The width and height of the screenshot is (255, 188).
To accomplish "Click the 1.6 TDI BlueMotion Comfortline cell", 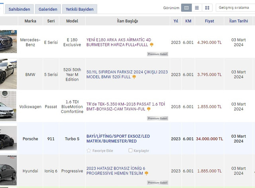I will [72, 107].
